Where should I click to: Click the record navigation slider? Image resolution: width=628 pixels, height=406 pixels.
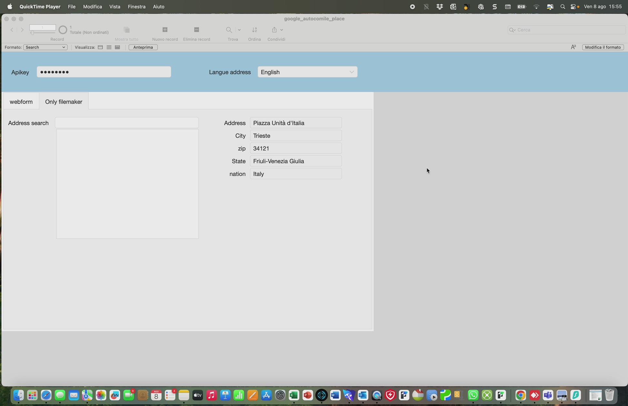42,33
